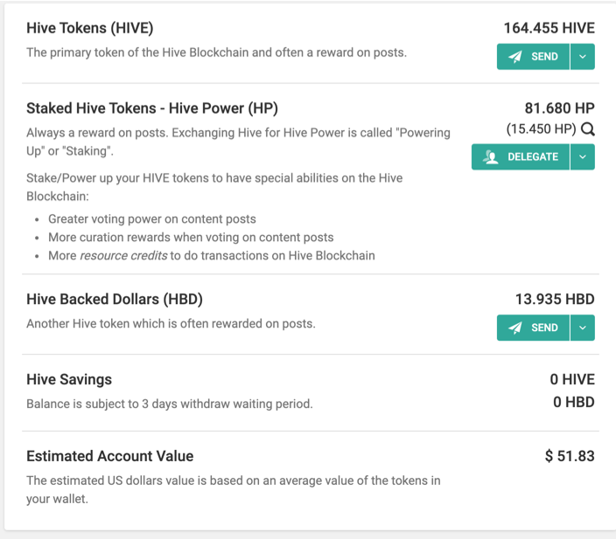The width and height of the screenshot is (616, 539).
Task: Click the (15.450 HP) delegated amount
Action: point(541,128)
